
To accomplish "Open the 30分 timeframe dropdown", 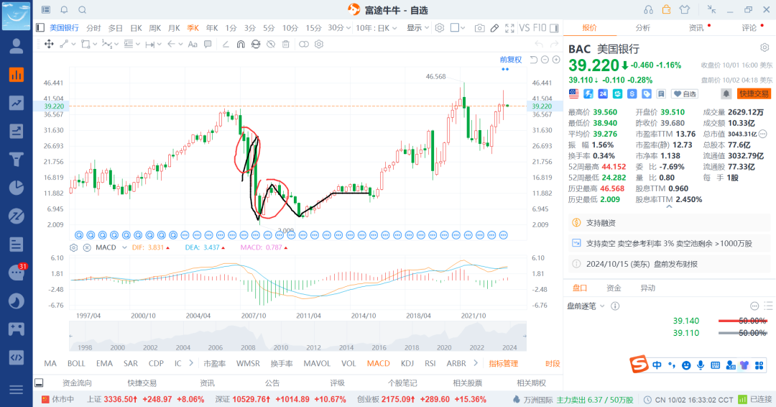I will click(339, 28).
